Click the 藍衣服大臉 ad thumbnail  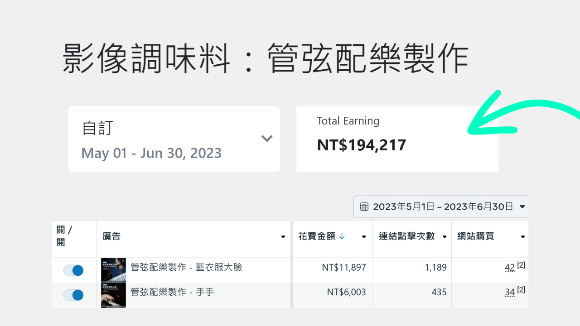(x=113, y=270)
